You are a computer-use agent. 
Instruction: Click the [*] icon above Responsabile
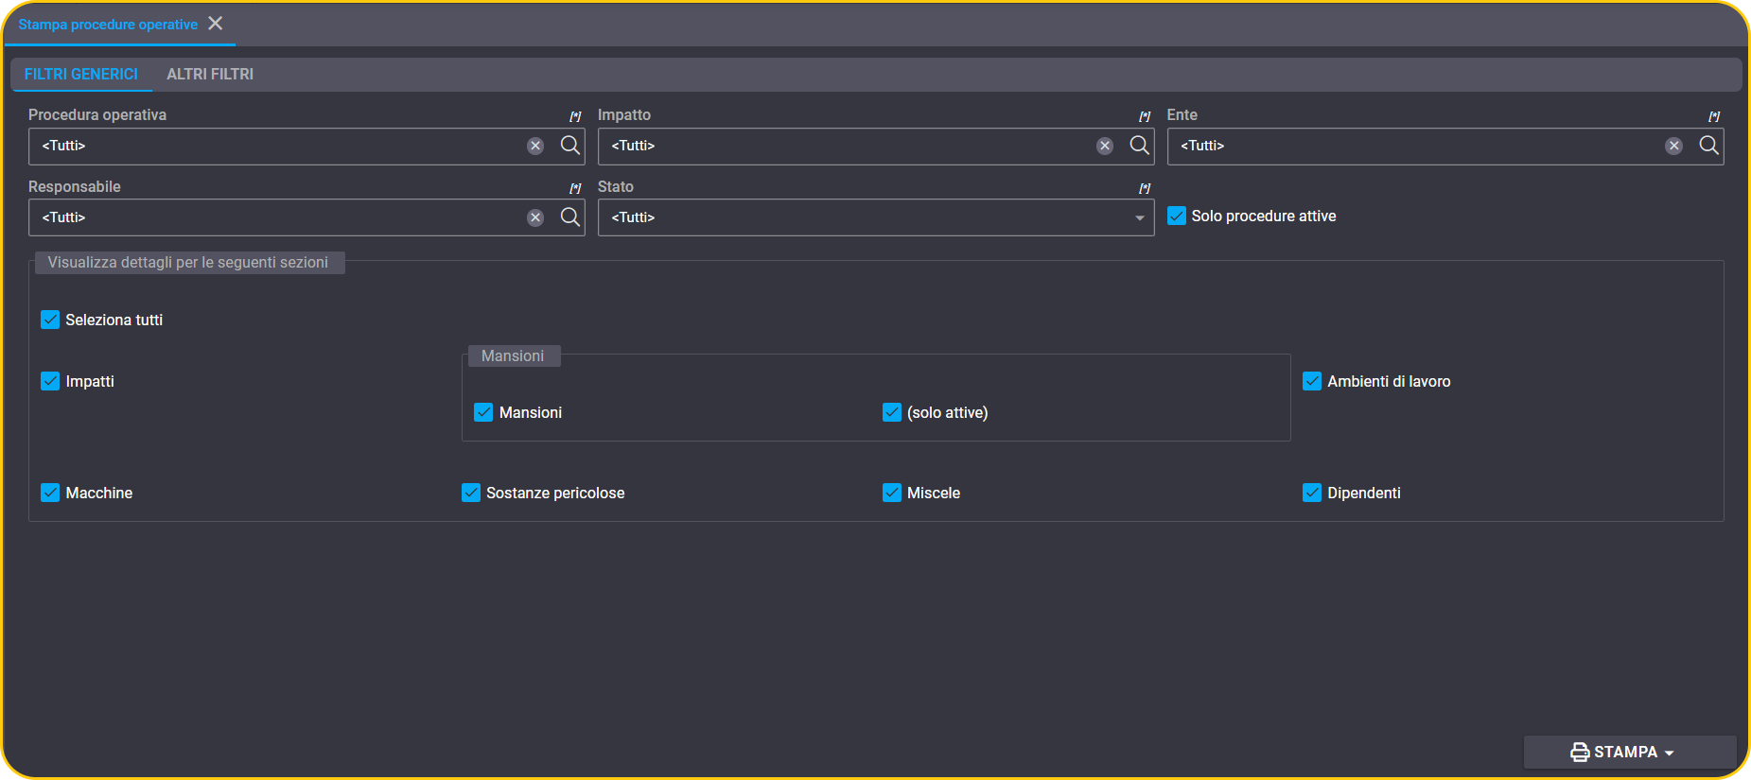tap(575, 188)
